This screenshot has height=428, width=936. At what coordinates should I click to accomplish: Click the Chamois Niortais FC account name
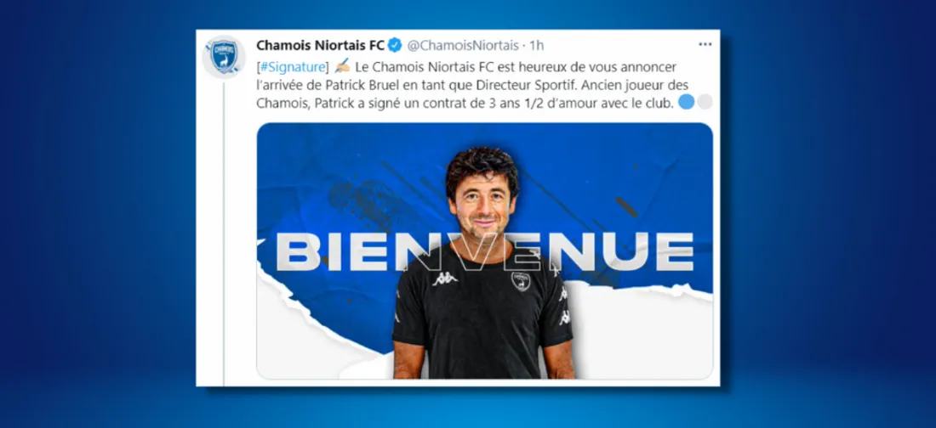click(321, 45)
